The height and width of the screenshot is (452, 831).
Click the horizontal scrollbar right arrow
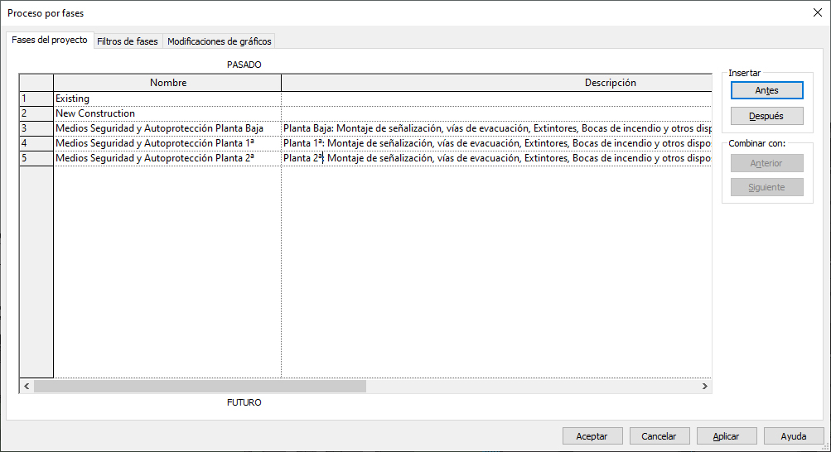[x=705, y=386]
